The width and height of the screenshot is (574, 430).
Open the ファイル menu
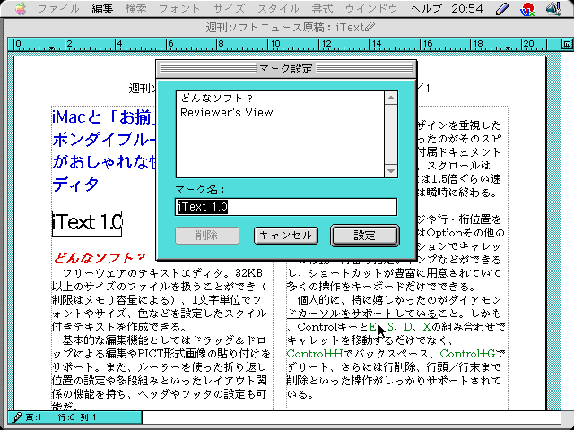click(58, 9)
